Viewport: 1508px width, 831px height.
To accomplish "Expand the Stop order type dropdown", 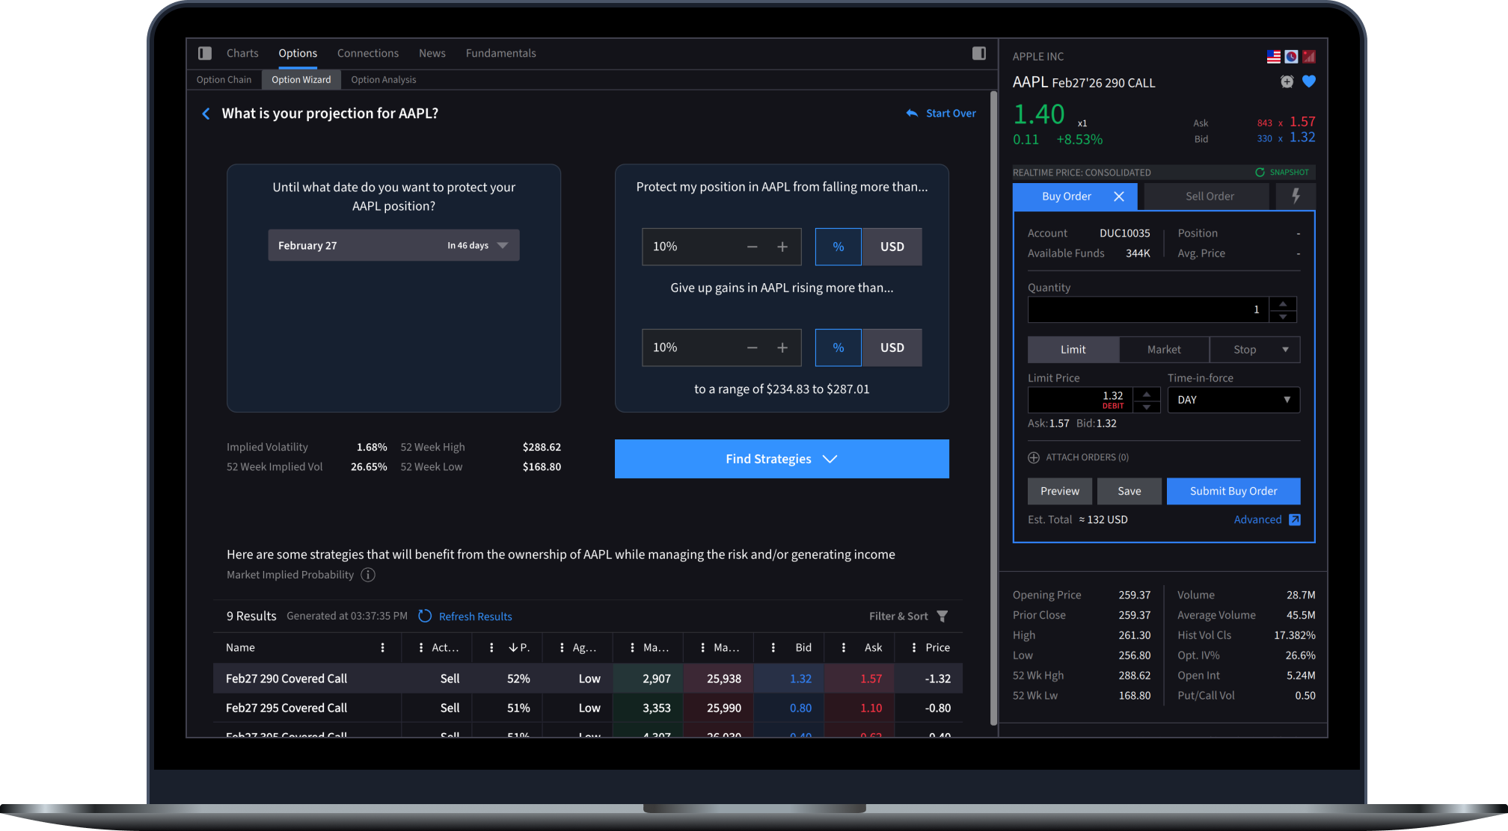I will point(1285,349).
